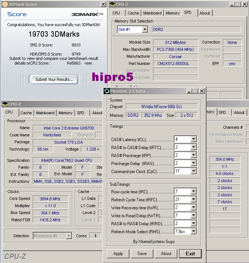Screen dimensions: 249x263
Task: Click Submit Your Results button
Action: click(54, 79)
